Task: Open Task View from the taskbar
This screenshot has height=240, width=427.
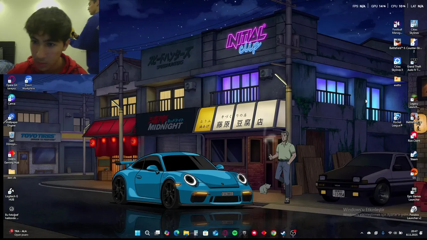Action: pyautogui.click(x=157, y=233)
